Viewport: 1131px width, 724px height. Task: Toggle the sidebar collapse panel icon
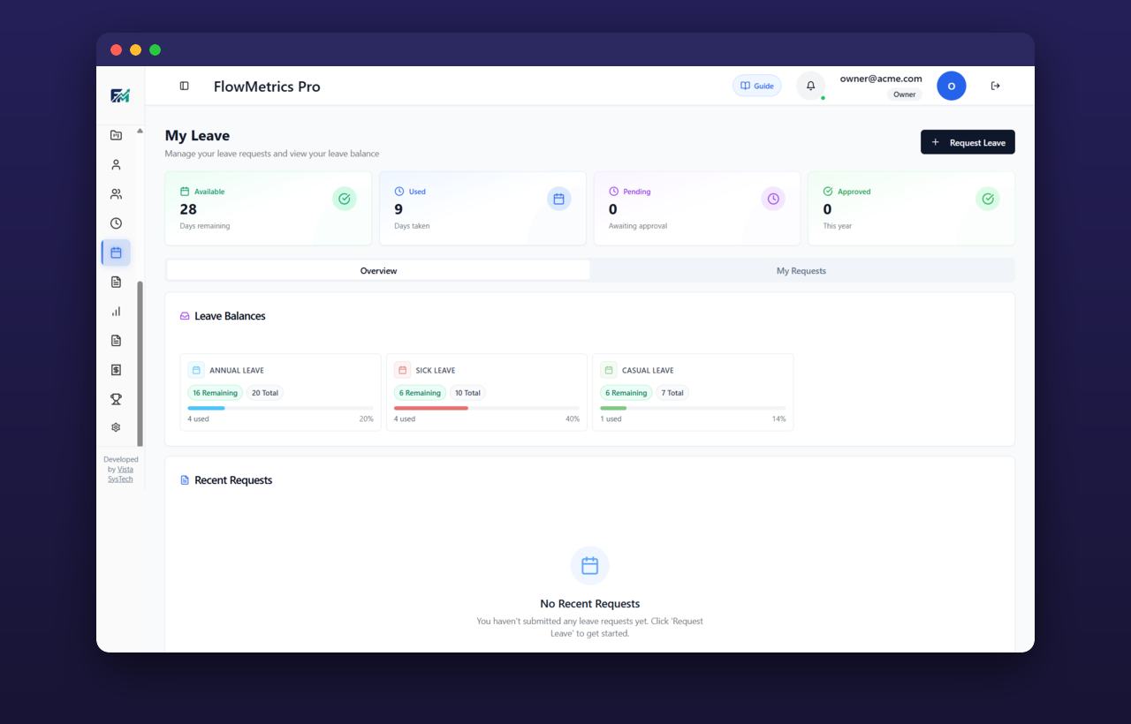[184, 86]
